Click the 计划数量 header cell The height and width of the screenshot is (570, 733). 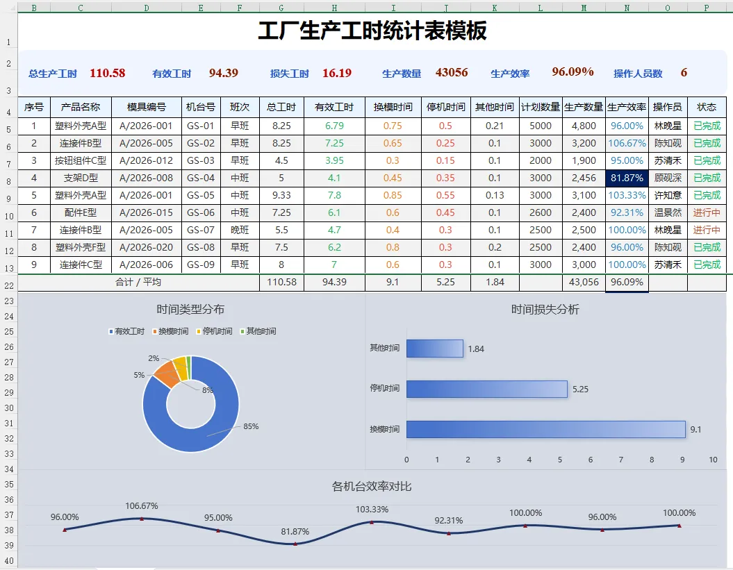(x=541, y=107)
